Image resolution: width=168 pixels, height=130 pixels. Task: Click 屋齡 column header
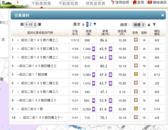(x=144, y=32)
